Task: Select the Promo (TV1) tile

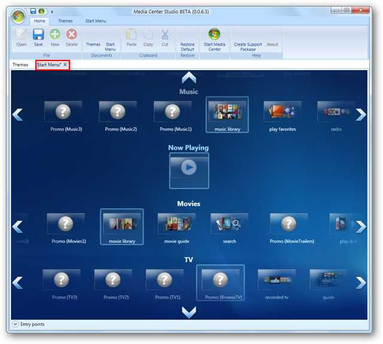Action: 165,285
